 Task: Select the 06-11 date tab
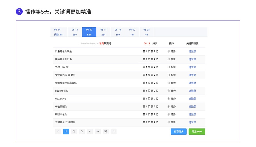point(103,32)
